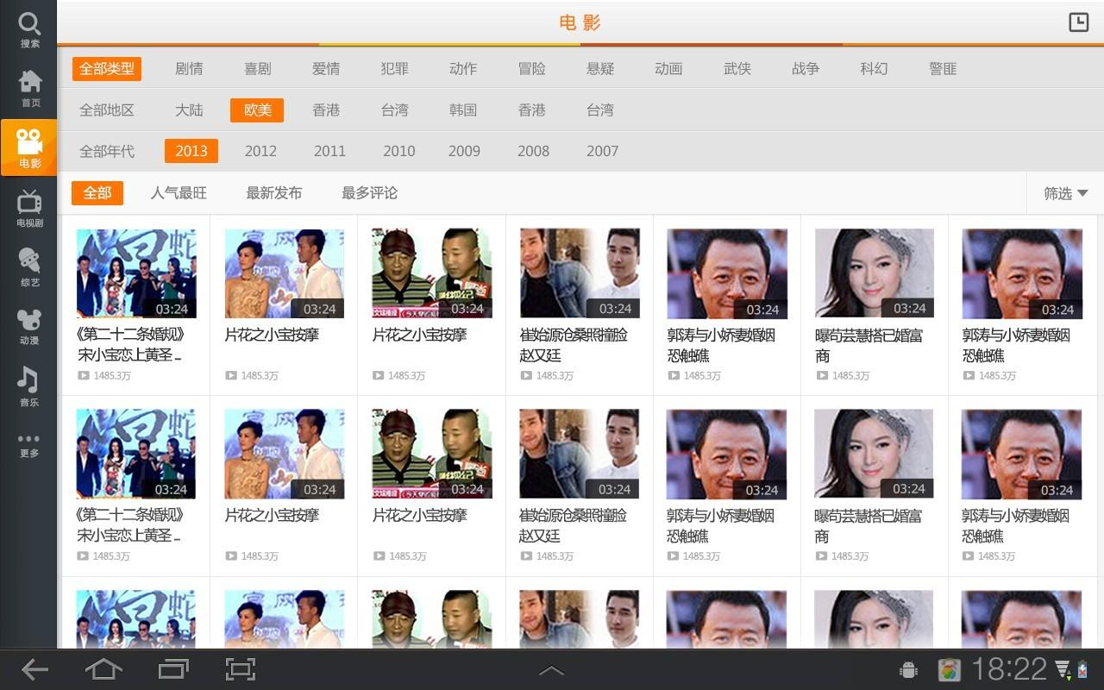Open first-row 崔始源沧桑照撞脸赵又廷 thumbnail
Screen dimensions: 1104x690
pyautogui.click(x=580, y=273)
